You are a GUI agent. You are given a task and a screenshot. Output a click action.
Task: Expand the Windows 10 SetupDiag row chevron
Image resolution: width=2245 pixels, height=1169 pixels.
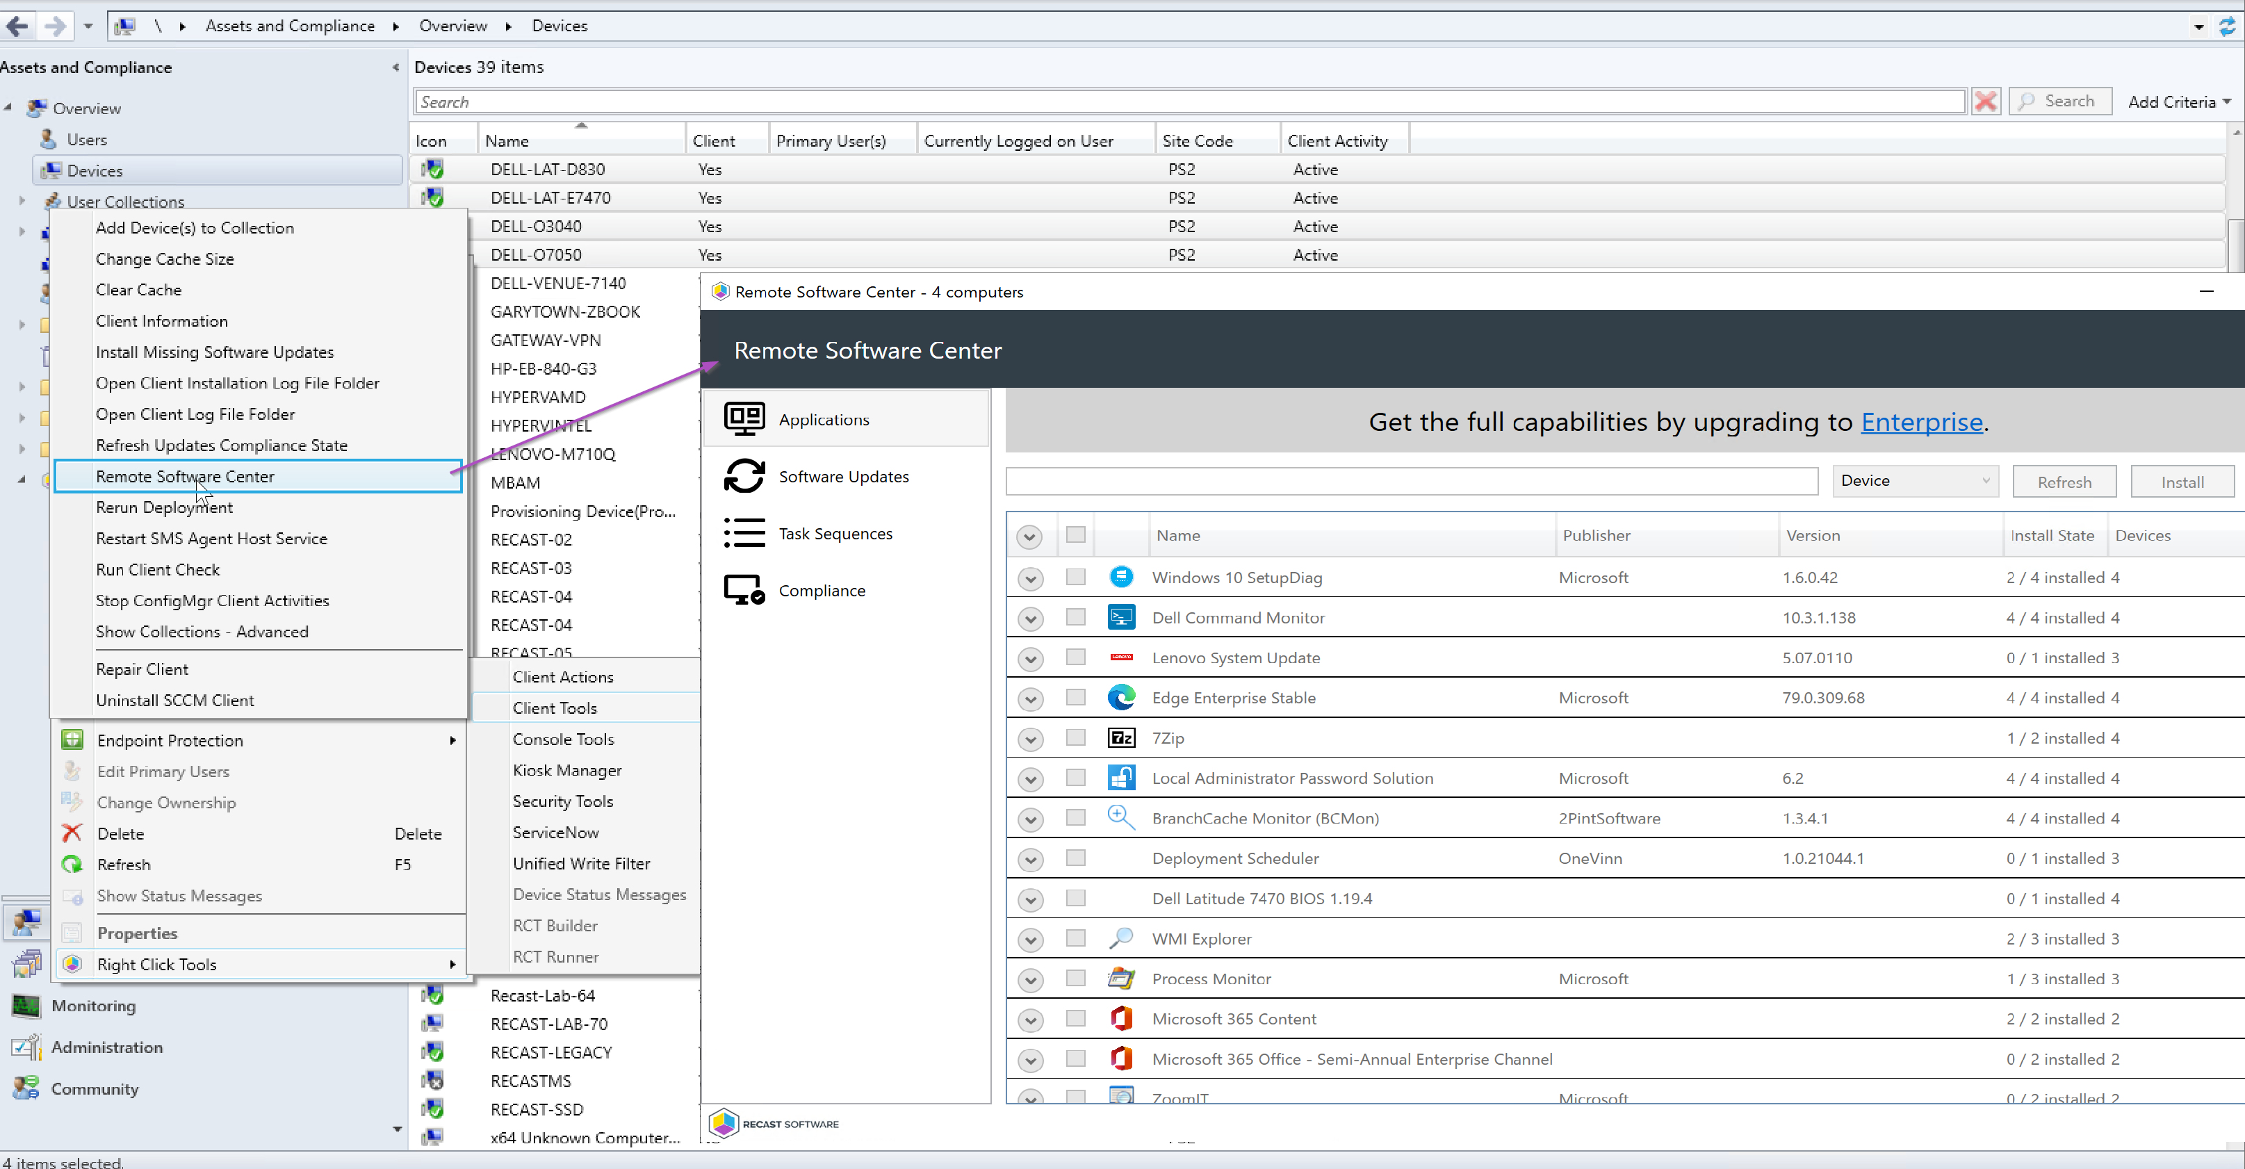pyautogui.click(x=1030, y=578)
